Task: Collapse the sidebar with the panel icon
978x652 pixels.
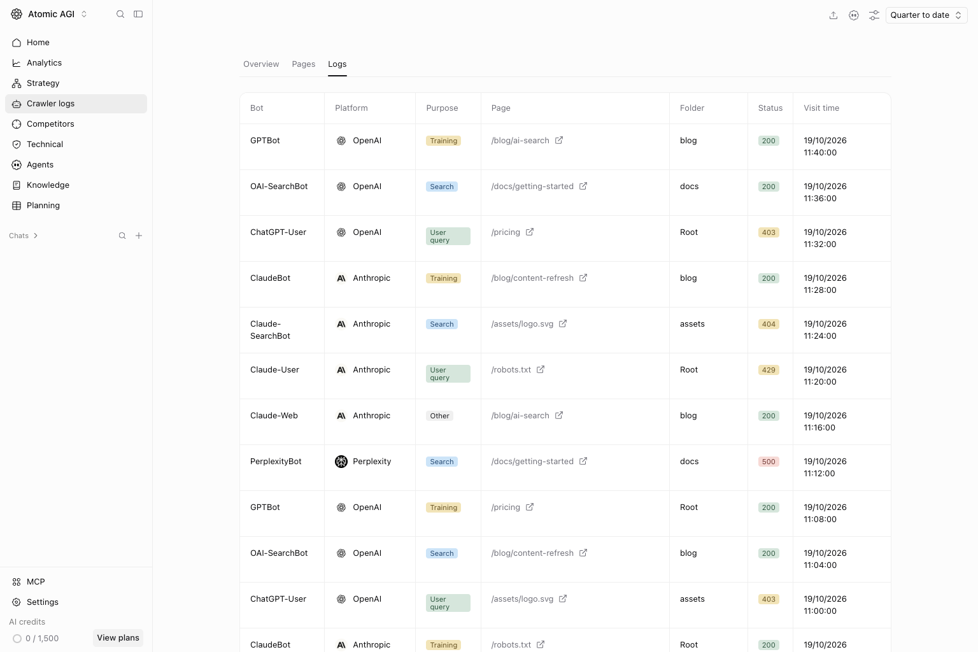Action: coord(138,14)
